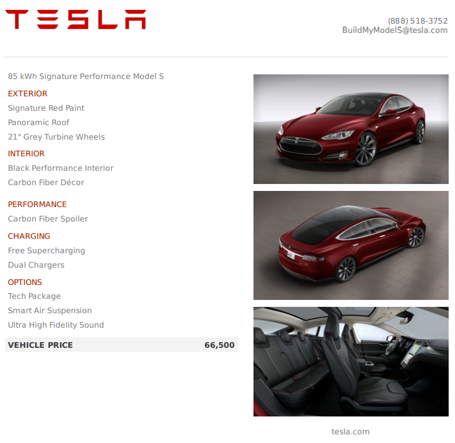The height and width of the screenshot is (443, 455).
Task: Click the red Tesla logo
Action: coord(76,20)
